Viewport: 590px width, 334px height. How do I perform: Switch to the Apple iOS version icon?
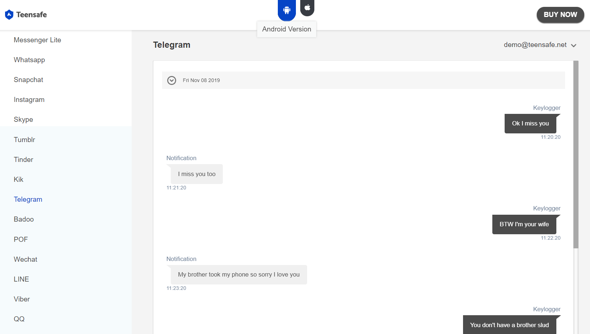(x=307, y=8)
